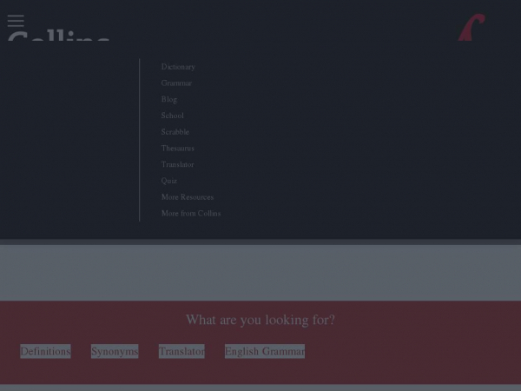The image size is (521, 391).
Task: Expand More Resources in the menu
Action: [187, 197]
